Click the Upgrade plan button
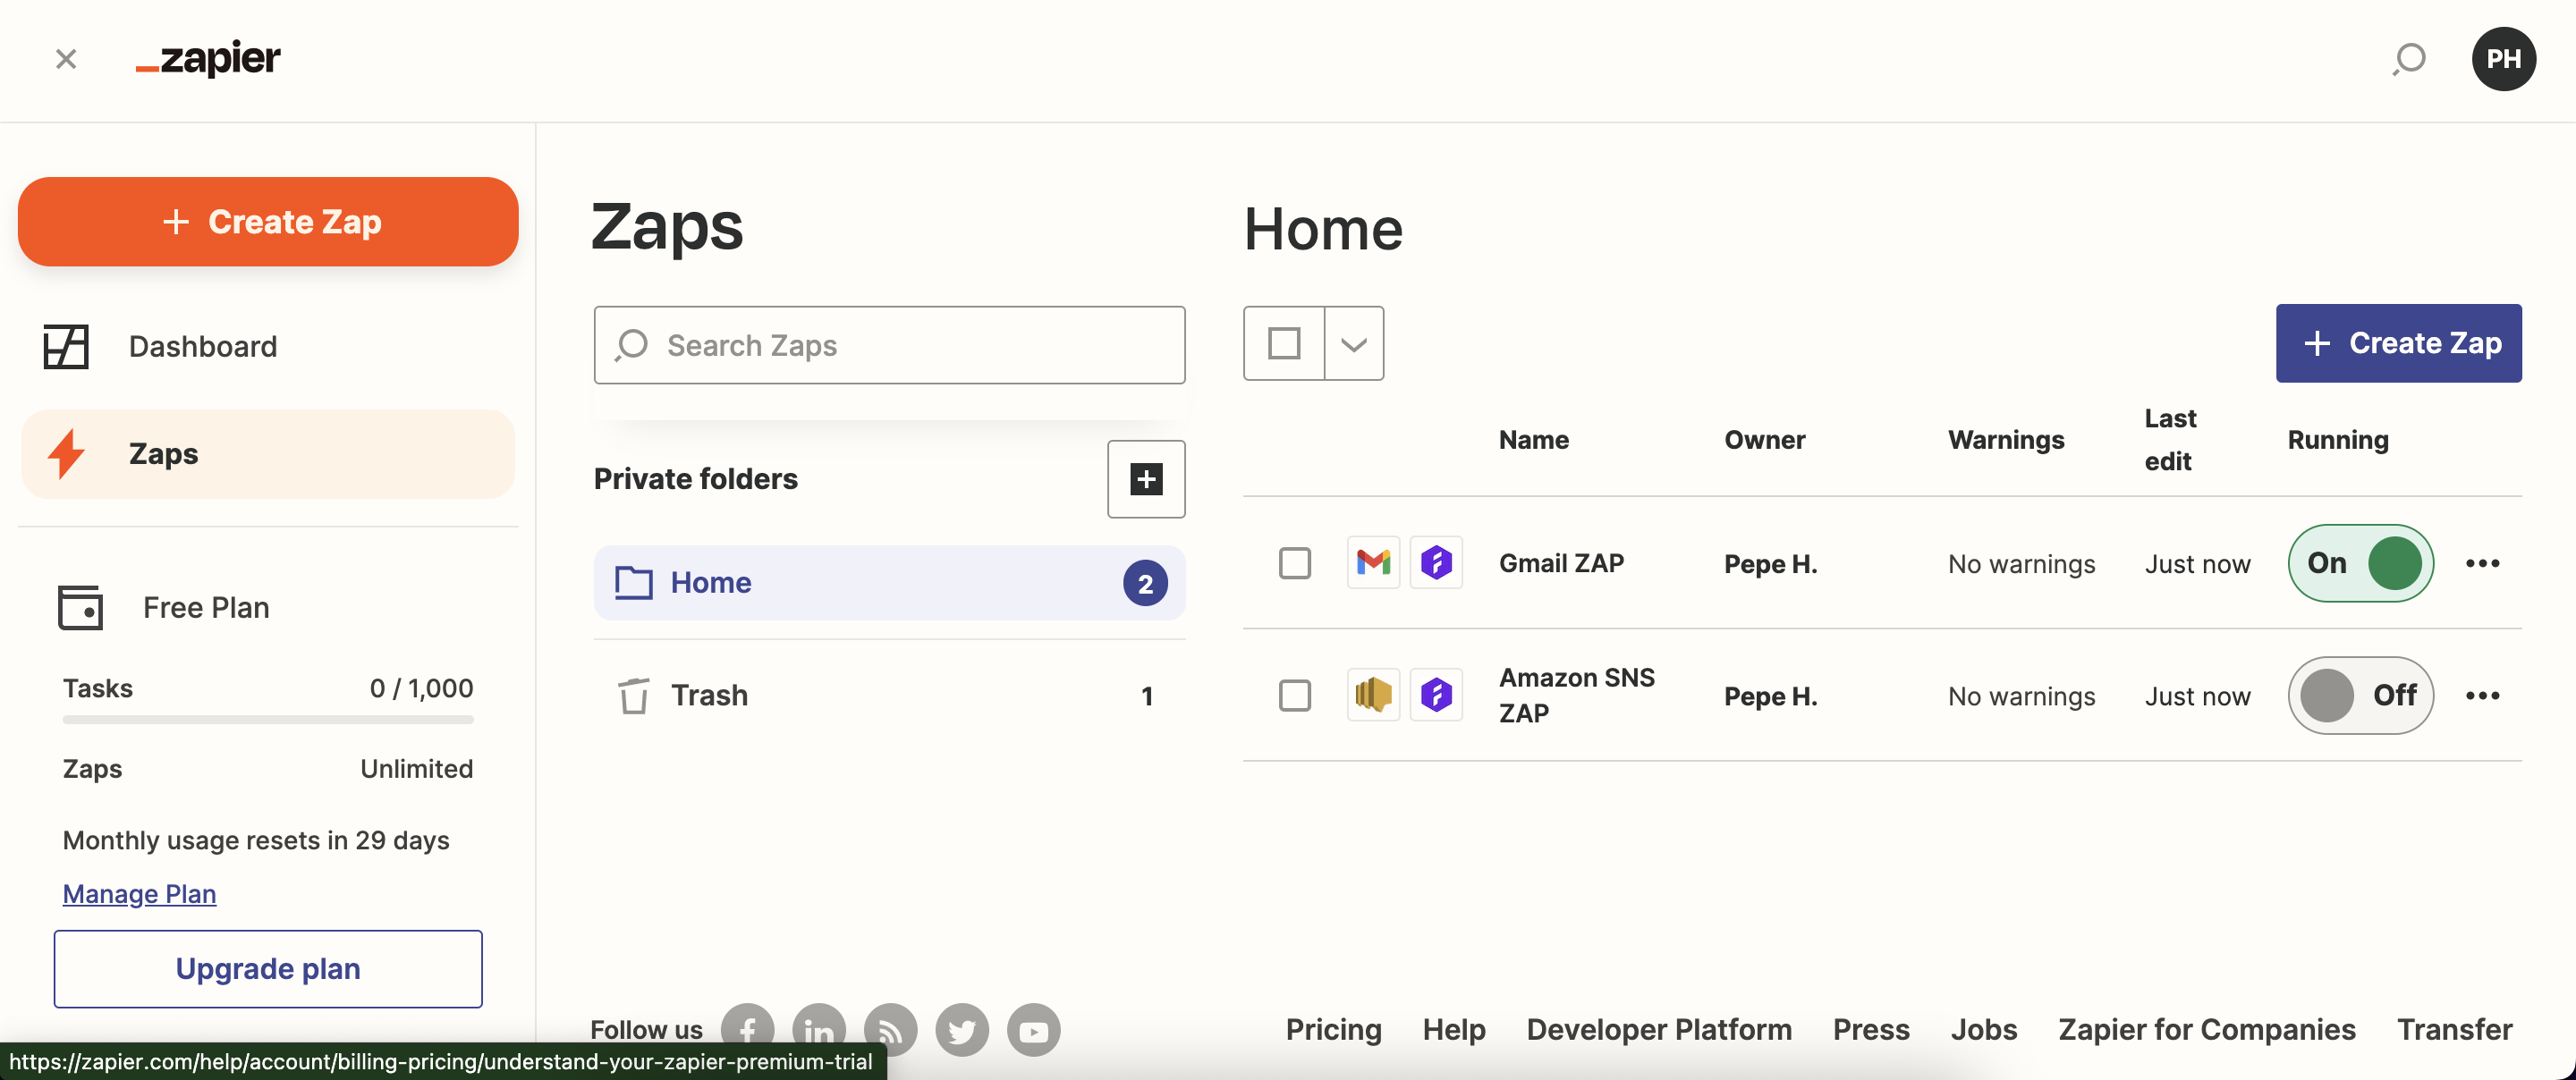Screen dimensions: 2576x1080 268,969
